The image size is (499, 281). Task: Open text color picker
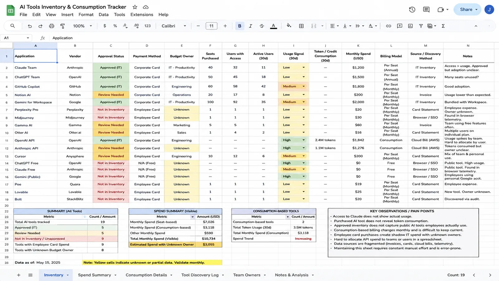[x=273, y=26]
